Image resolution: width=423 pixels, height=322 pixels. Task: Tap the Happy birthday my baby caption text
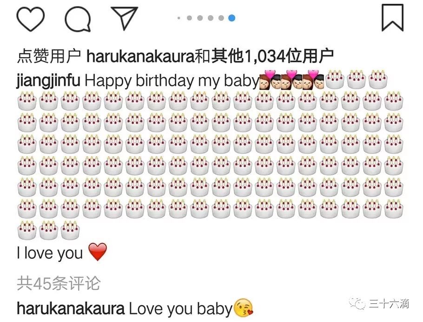[172, 80]
